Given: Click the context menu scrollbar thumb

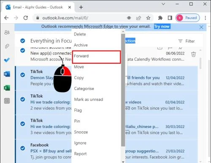Looking at the screenshot, I should (123, 90).
